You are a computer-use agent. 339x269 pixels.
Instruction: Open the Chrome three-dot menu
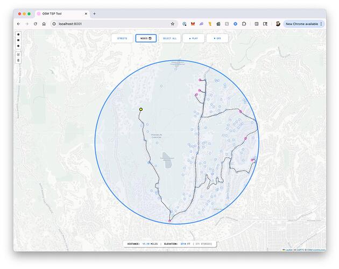[x=321, y=24]
